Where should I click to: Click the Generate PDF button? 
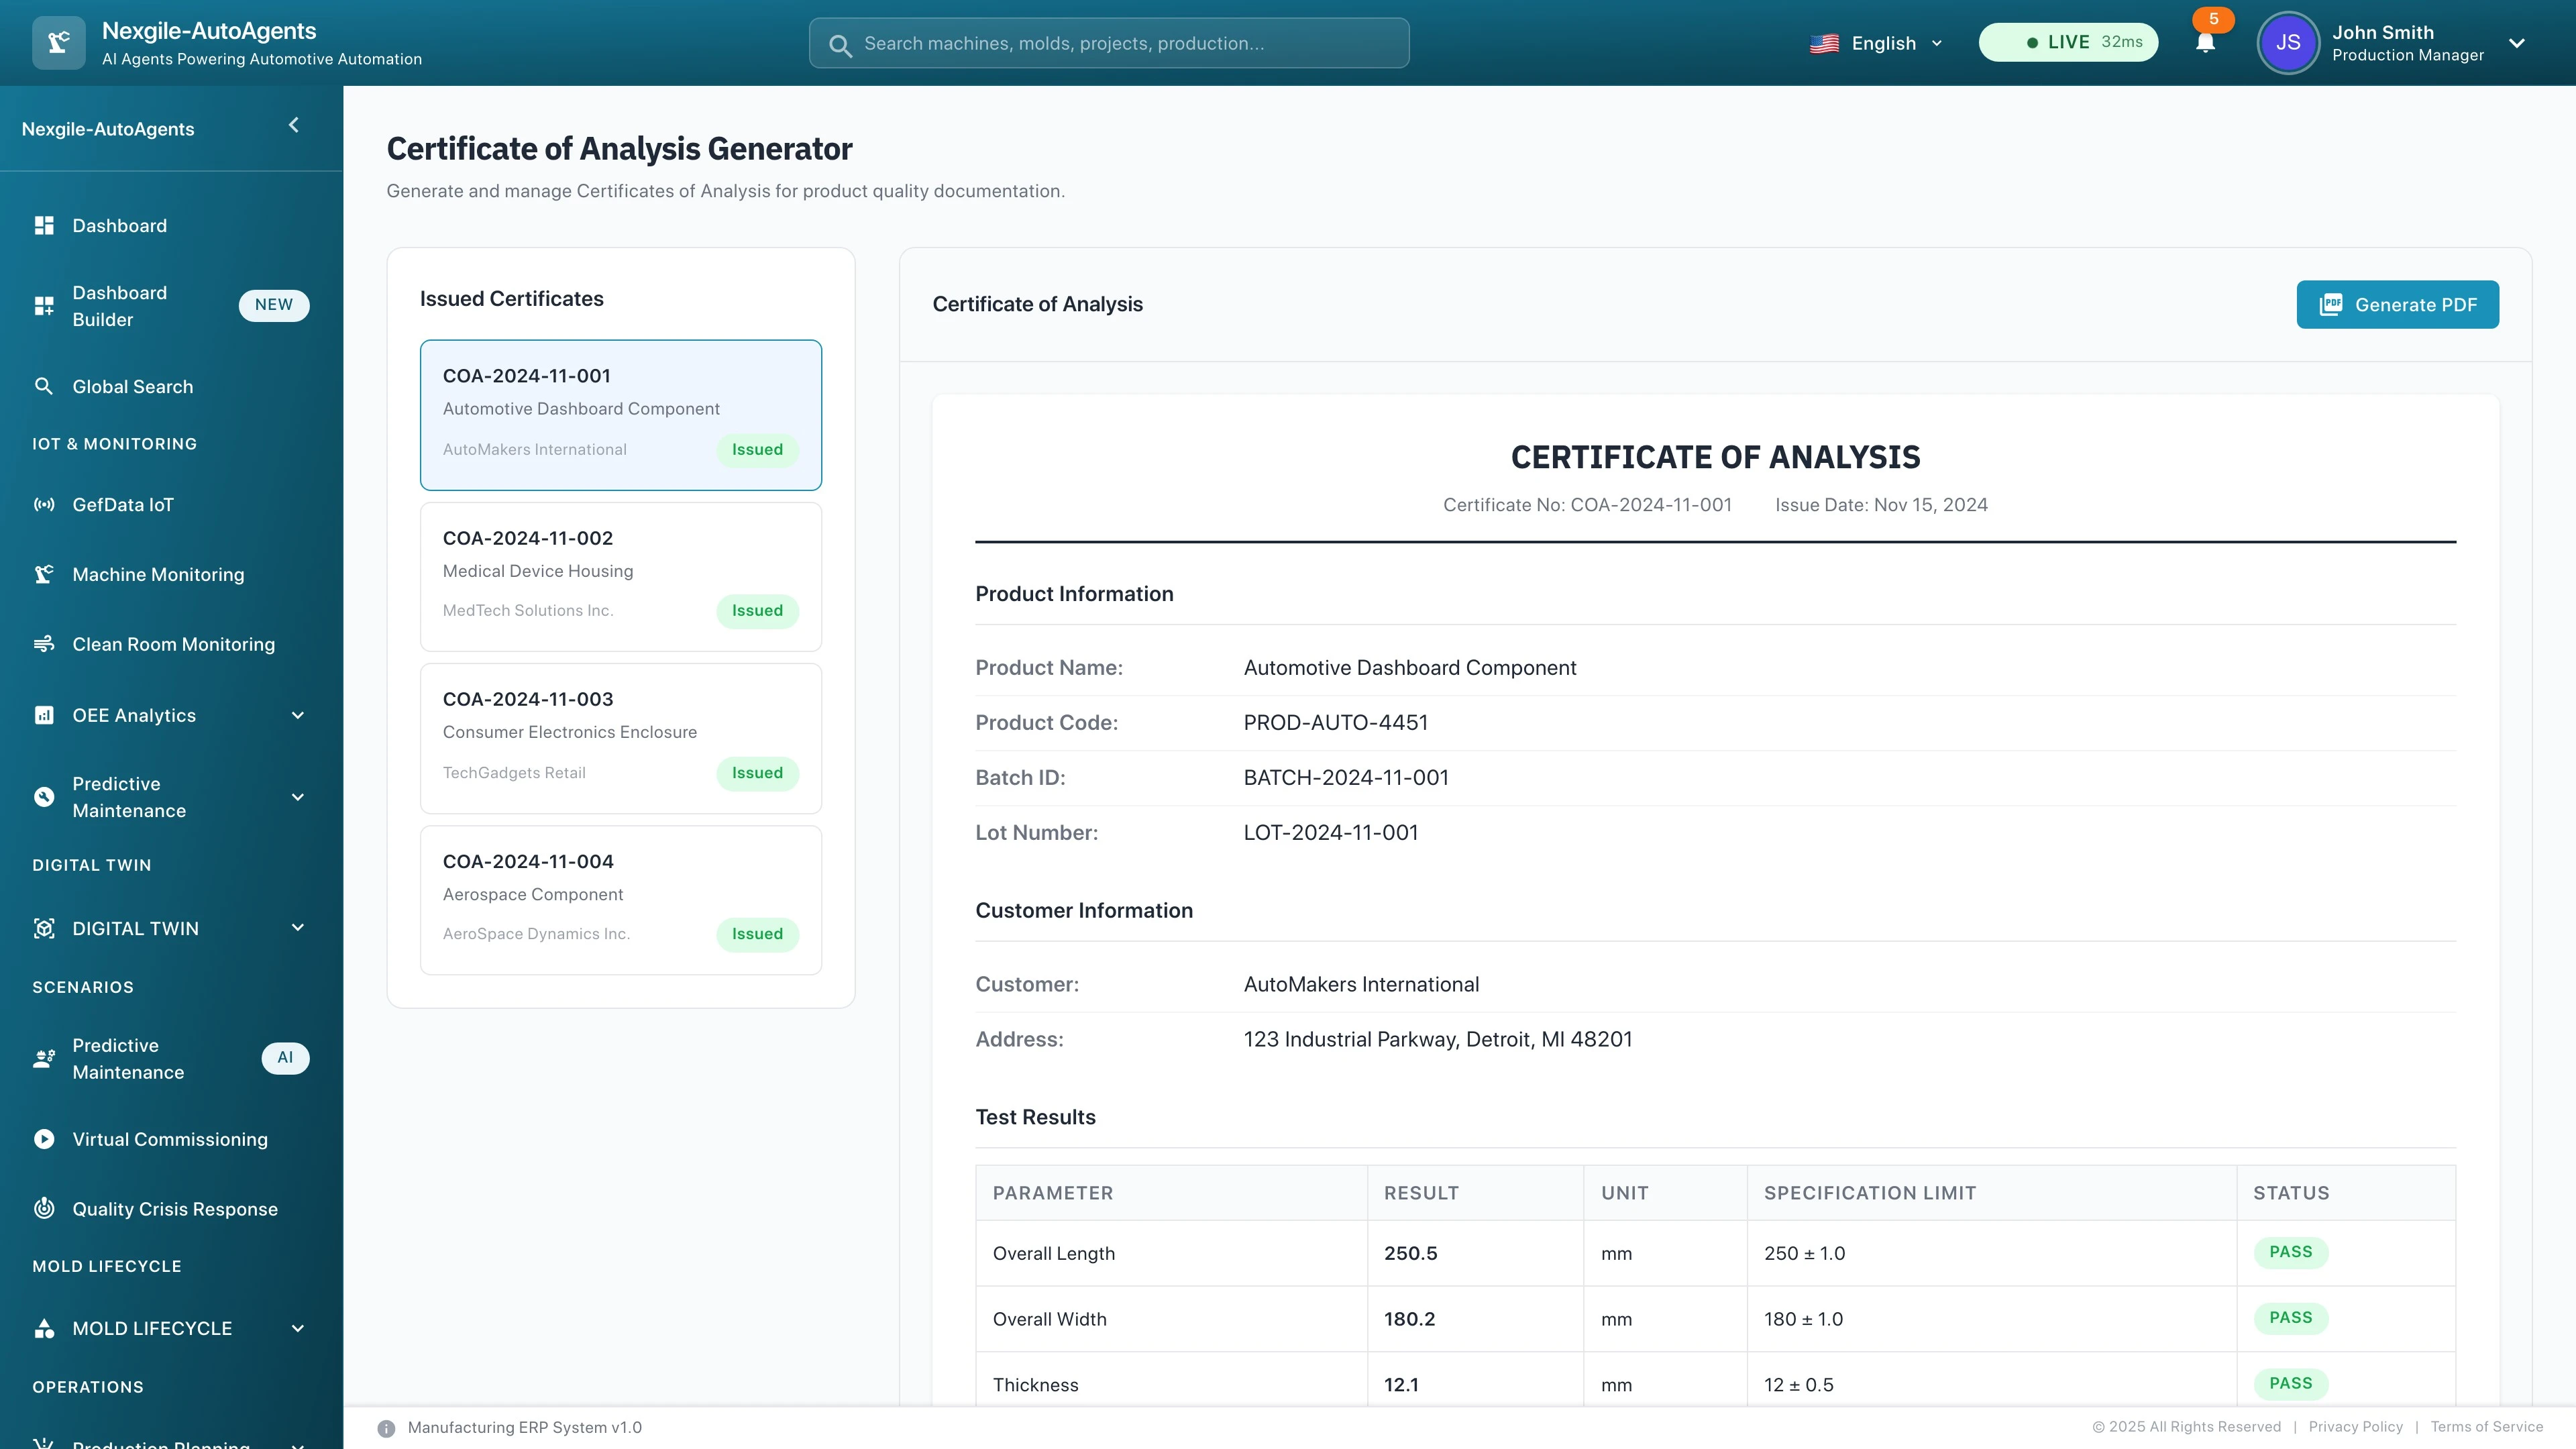pos(2397,304)
